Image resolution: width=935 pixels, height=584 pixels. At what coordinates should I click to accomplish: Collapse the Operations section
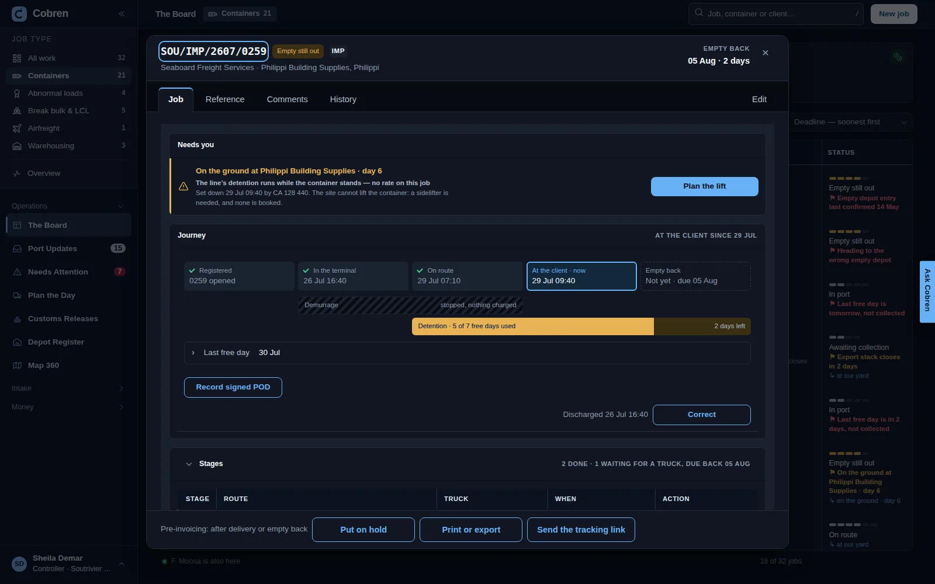click(x=69, y=206)
